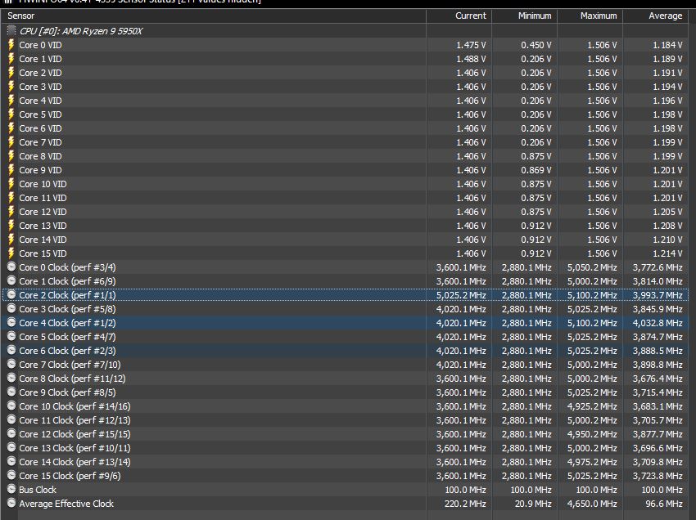Screen dimensions: 696x520
Task: Click the lightning icon for Core 15 VID
Action: tap(11, 253)
